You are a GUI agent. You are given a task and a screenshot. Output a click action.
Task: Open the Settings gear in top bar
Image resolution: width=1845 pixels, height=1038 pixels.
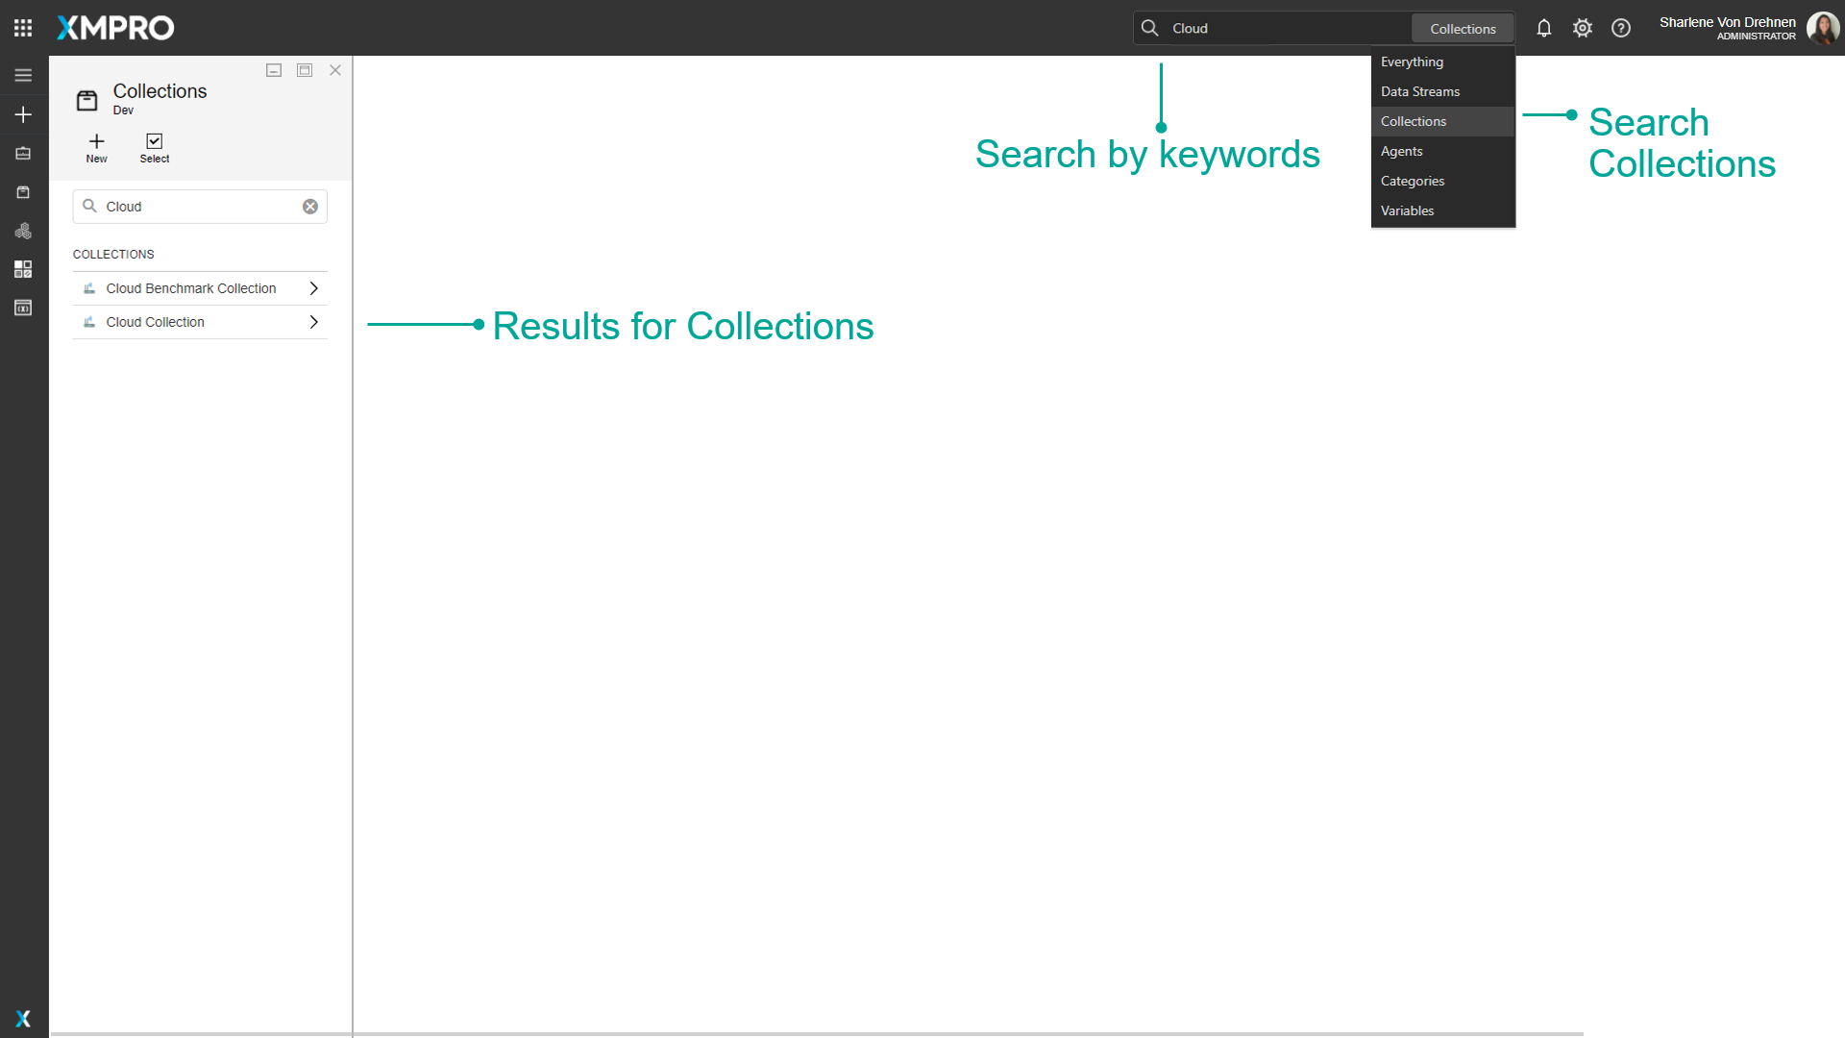[1582, 28]
